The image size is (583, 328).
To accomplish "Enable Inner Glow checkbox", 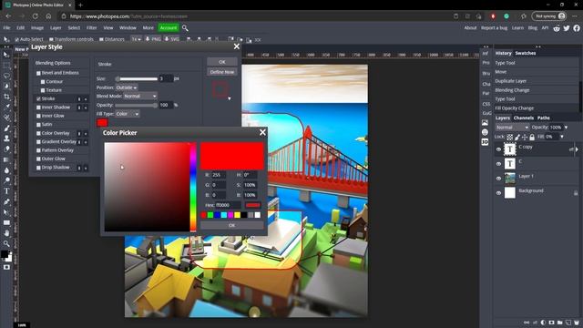I will click(38, 116).
